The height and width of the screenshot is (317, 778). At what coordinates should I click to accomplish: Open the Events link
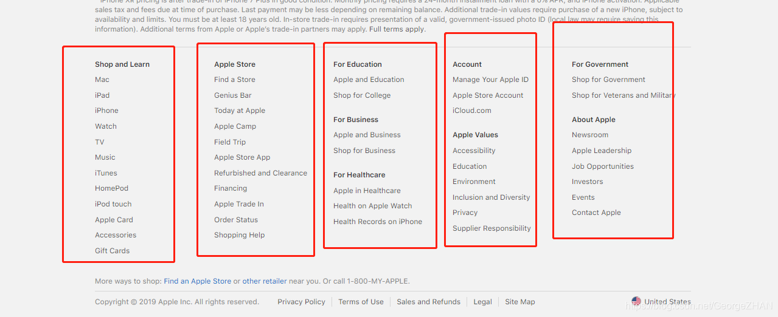pyautogui.click(x=583, y=197)
